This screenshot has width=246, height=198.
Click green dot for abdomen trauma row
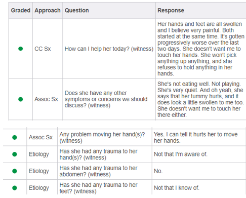15,171
